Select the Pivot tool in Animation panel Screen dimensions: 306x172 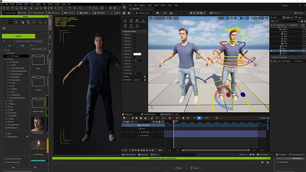point(137,26)
